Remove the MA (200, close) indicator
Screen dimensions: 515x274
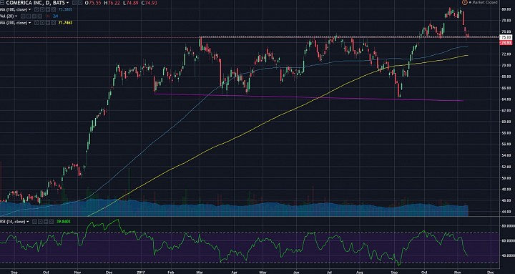[x=53, y=23]
